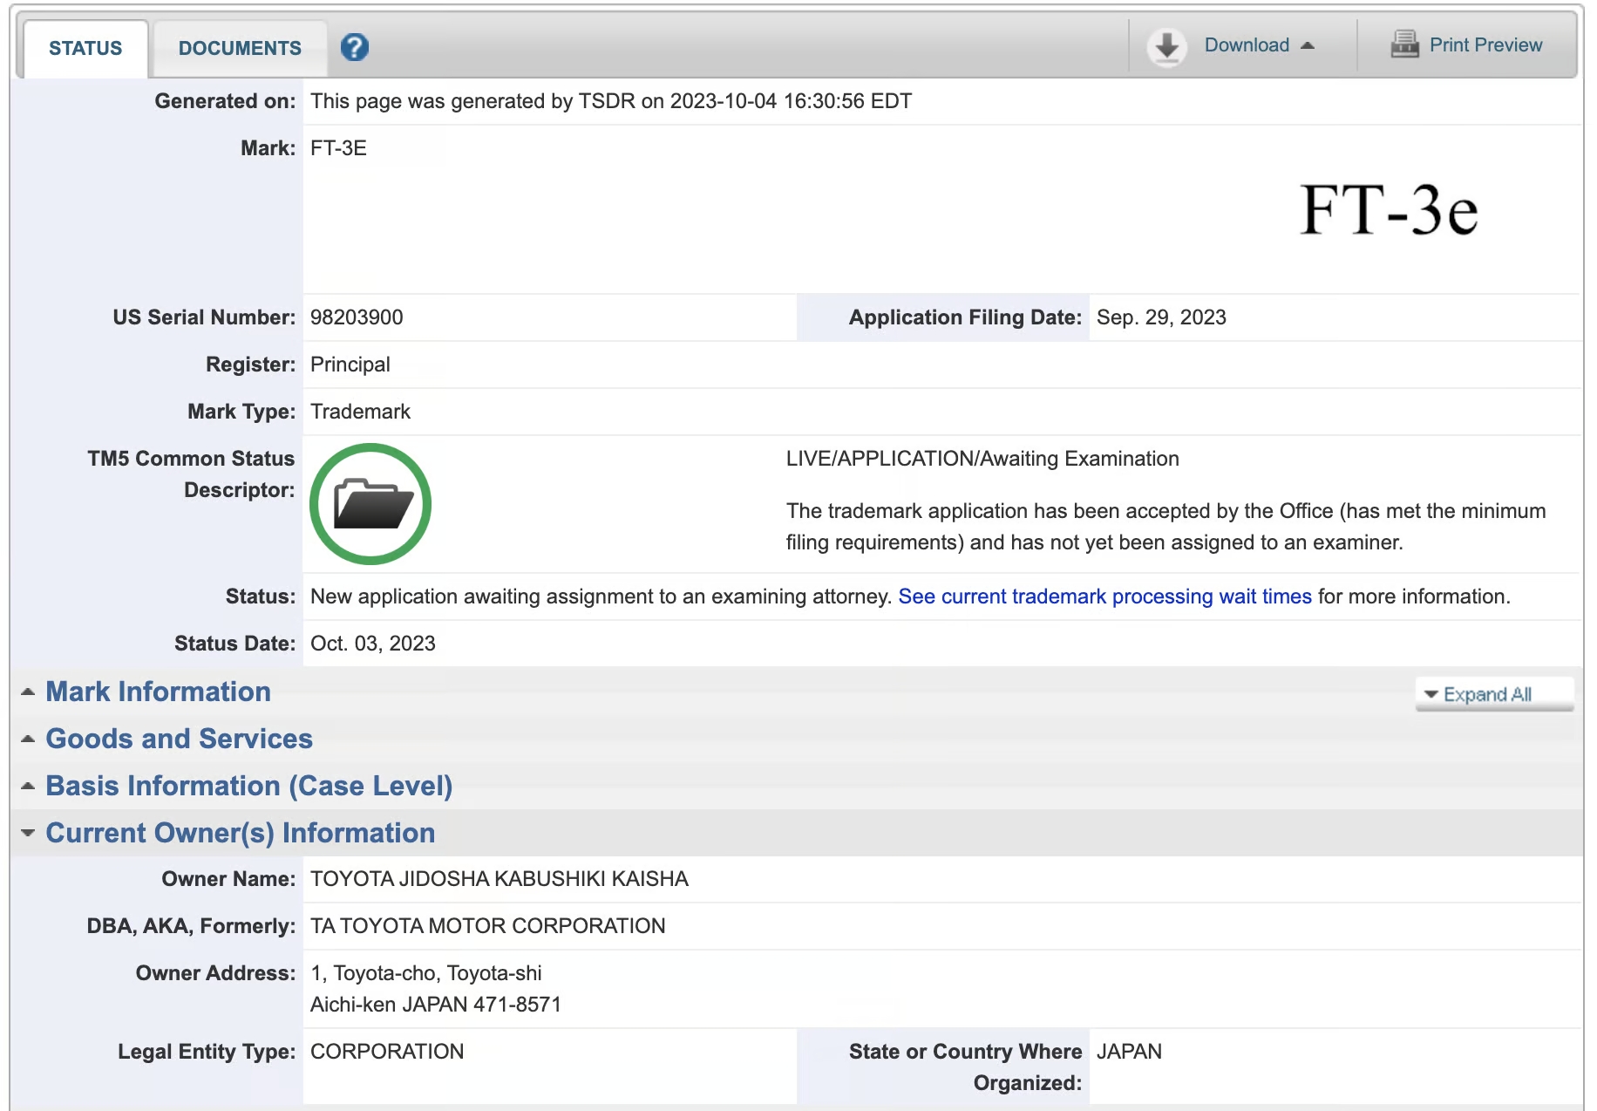Click the Owner Address label
This screenshot has height=1111, width=1597.
click(215, 973)
